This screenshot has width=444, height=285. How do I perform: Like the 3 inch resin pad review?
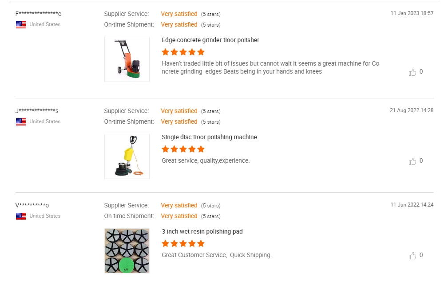[x=412, y=255]
